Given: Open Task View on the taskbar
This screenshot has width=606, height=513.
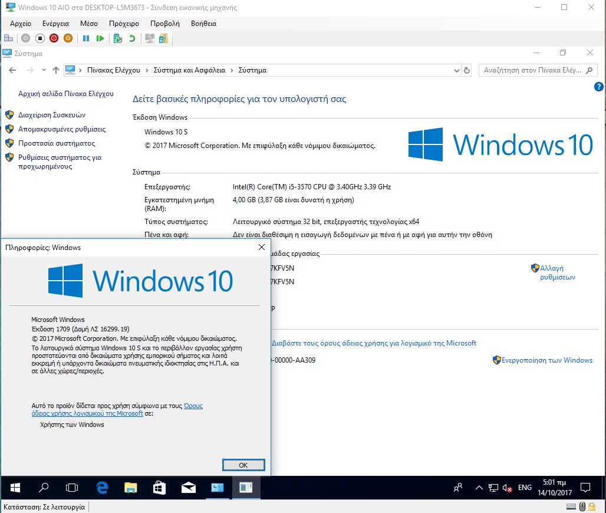Looking at the screenshot, I should (x=72, y=488).
